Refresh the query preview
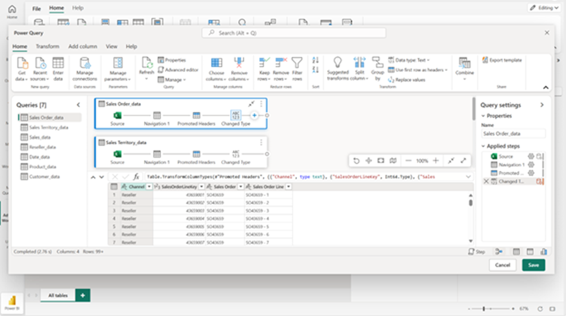Viewport: 566px width, 316px height. 146,68
